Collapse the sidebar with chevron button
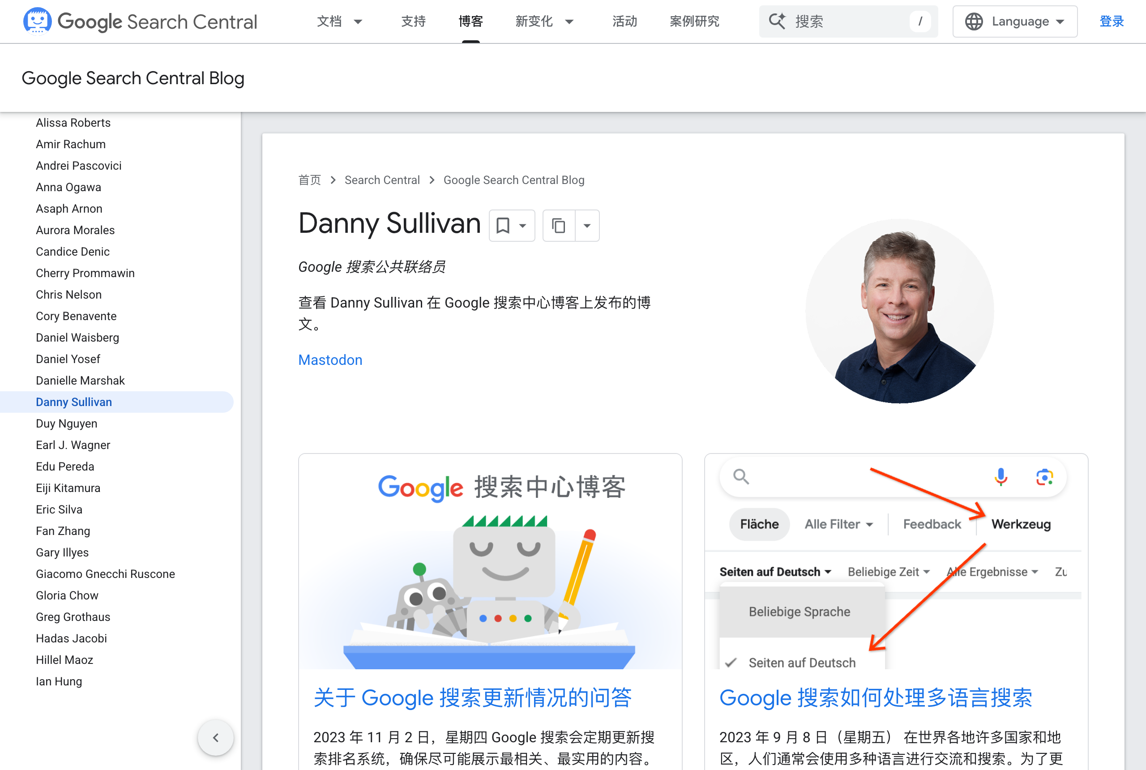This screenshot has width=1146, height=770. 216,738
